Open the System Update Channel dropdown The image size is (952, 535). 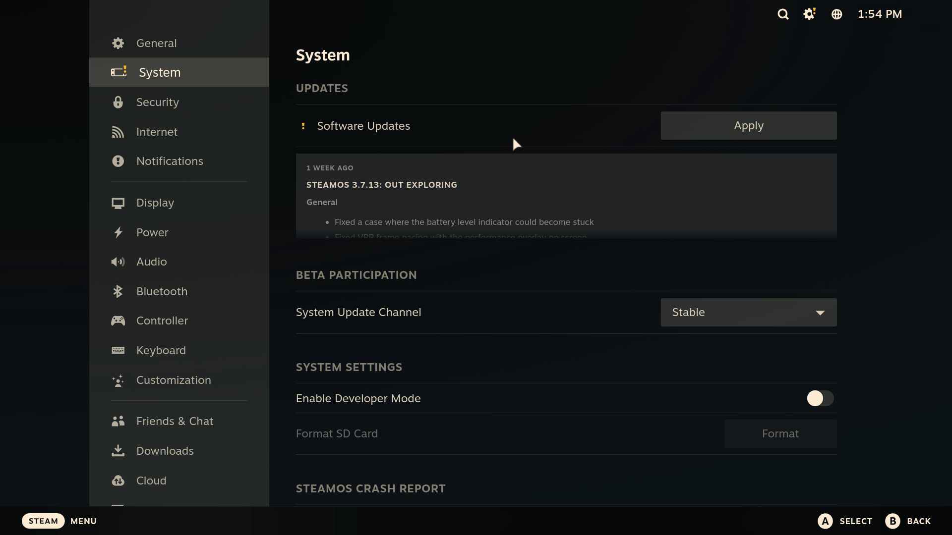pos(748,312)
